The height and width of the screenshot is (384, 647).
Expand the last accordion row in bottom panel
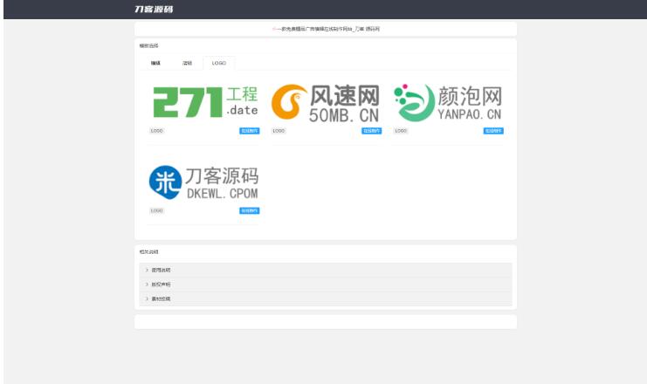(326, 299)
